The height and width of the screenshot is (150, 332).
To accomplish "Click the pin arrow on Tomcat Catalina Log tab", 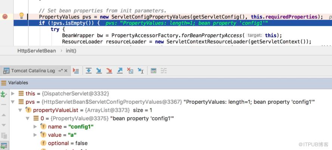I will click(60, 71).
